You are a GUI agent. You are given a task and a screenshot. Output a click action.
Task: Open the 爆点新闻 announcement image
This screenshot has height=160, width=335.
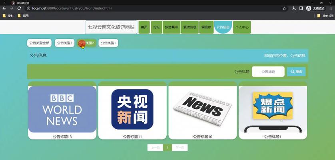coord(273,109)
